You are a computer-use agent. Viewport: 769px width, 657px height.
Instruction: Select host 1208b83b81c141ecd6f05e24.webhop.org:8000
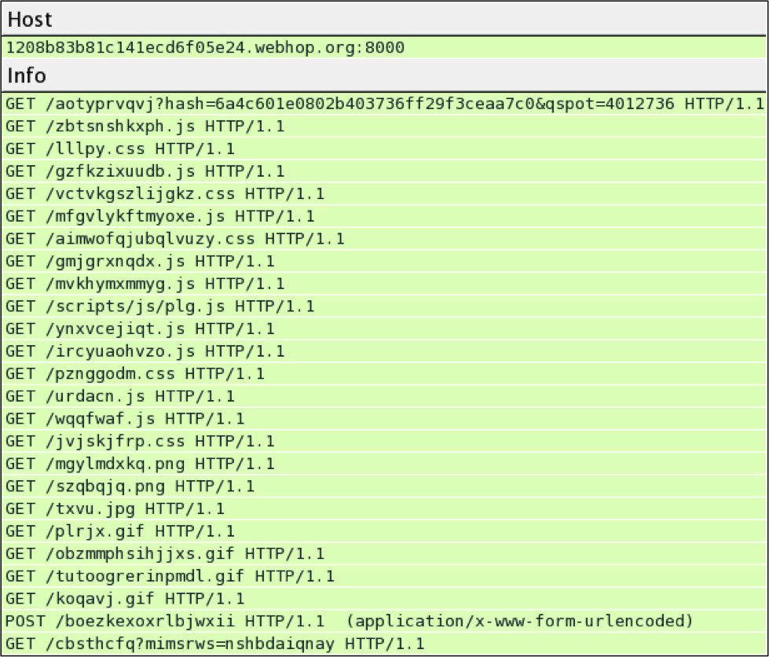384,48
